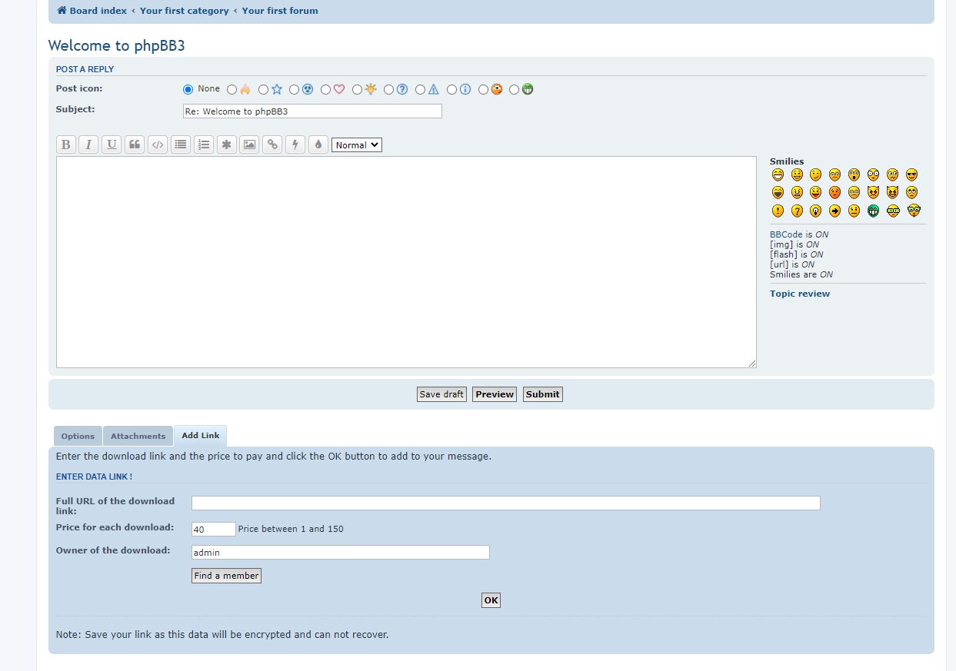Open Your first forum breadcrumb
This screenshot has width=956, height=671.
pos(280,11)
